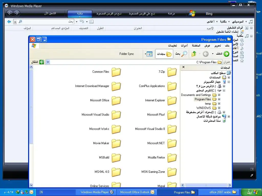Image resolution: width=262 pixels, height=196 pixels.
Task: Click the grey Forward arrow in Explorer toolbar
Action: pyautogui.click(x=205, y=54)
